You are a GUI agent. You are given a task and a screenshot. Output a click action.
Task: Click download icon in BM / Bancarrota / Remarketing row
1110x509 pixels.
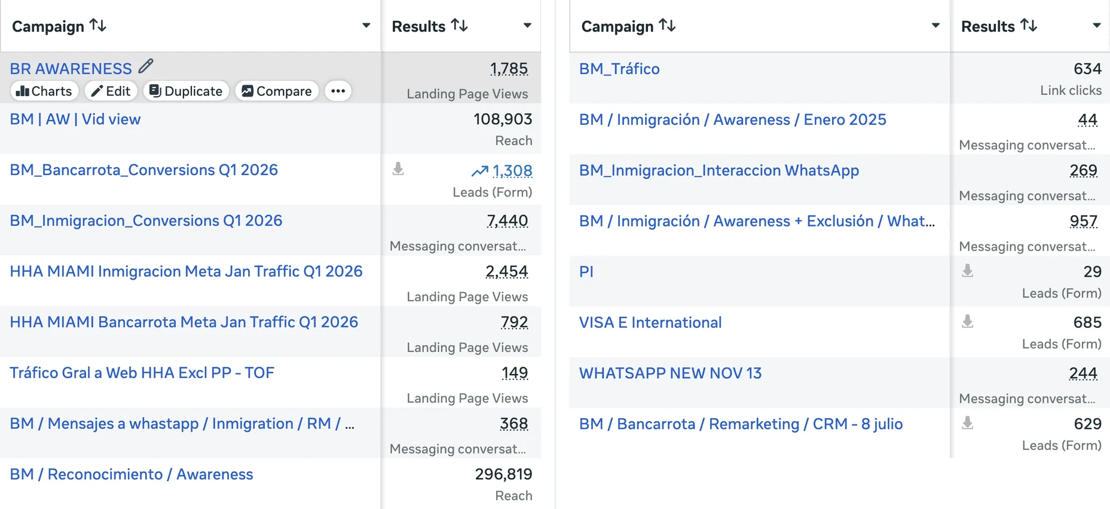pos(968,423)
